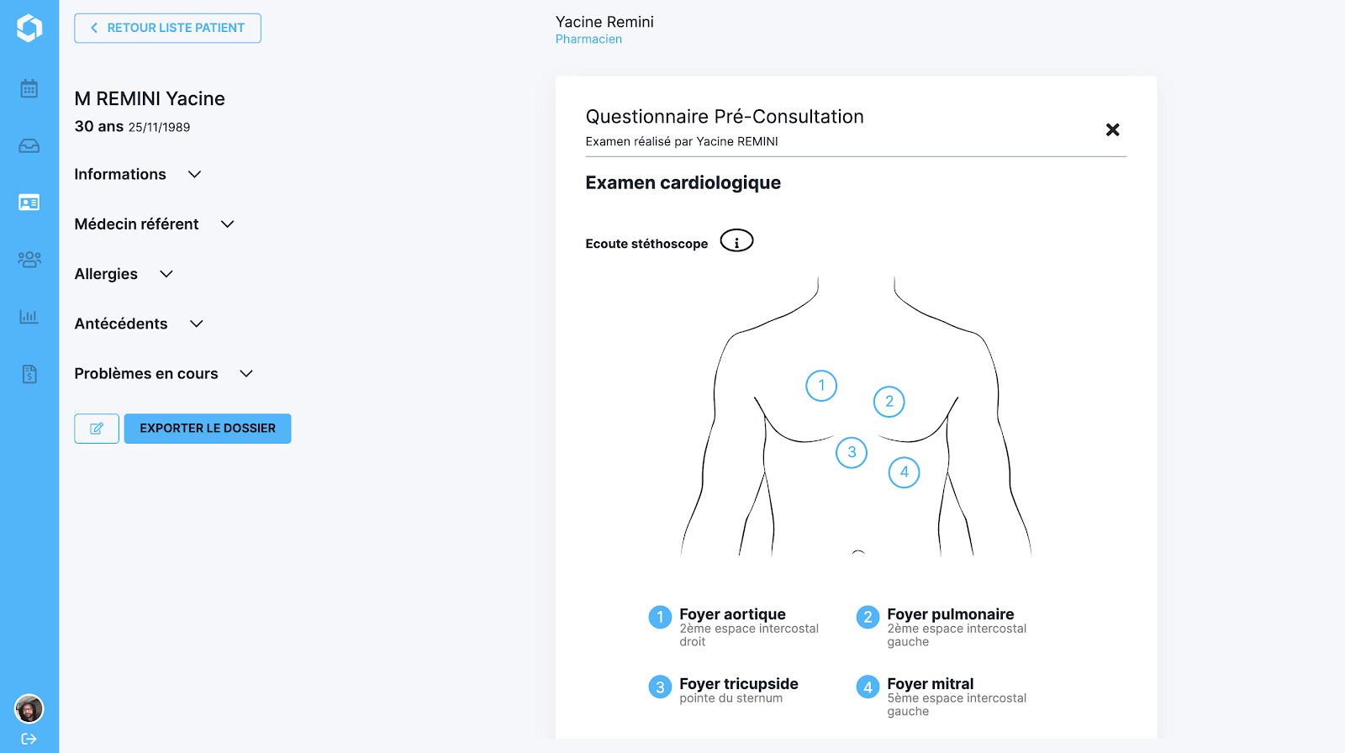Click the stethoscope info icon

tap(736, 241)
